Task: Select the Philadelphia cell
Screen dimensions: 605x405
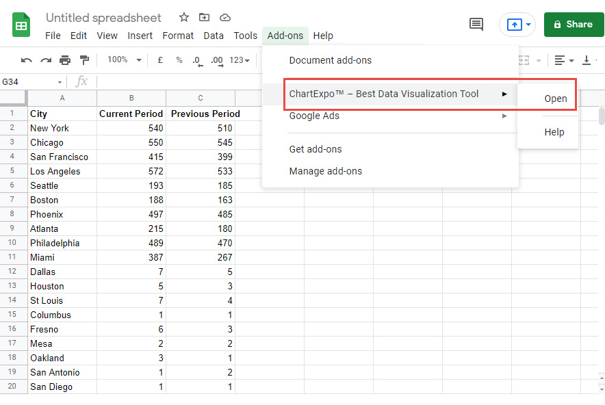Action: (62, 243)
